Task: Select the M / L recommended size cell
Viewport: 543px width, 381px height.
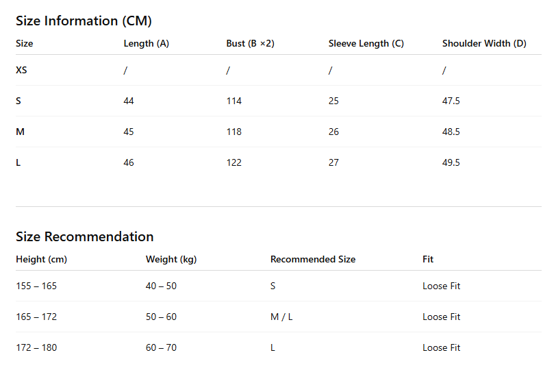Action: [281, 317]
